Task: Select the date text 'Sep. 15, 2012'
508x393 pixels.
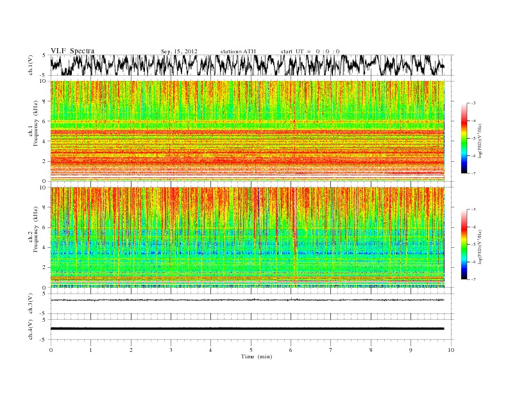Action: 179,51
